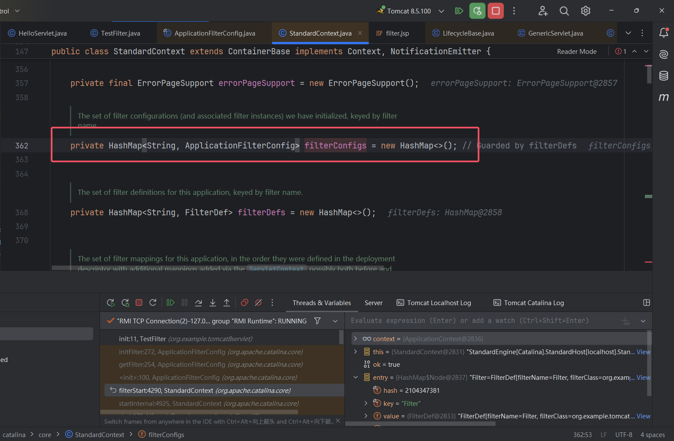Click Step Out up-arrow icon
This screenshot has height=441, width=674.
click(227, 303)
